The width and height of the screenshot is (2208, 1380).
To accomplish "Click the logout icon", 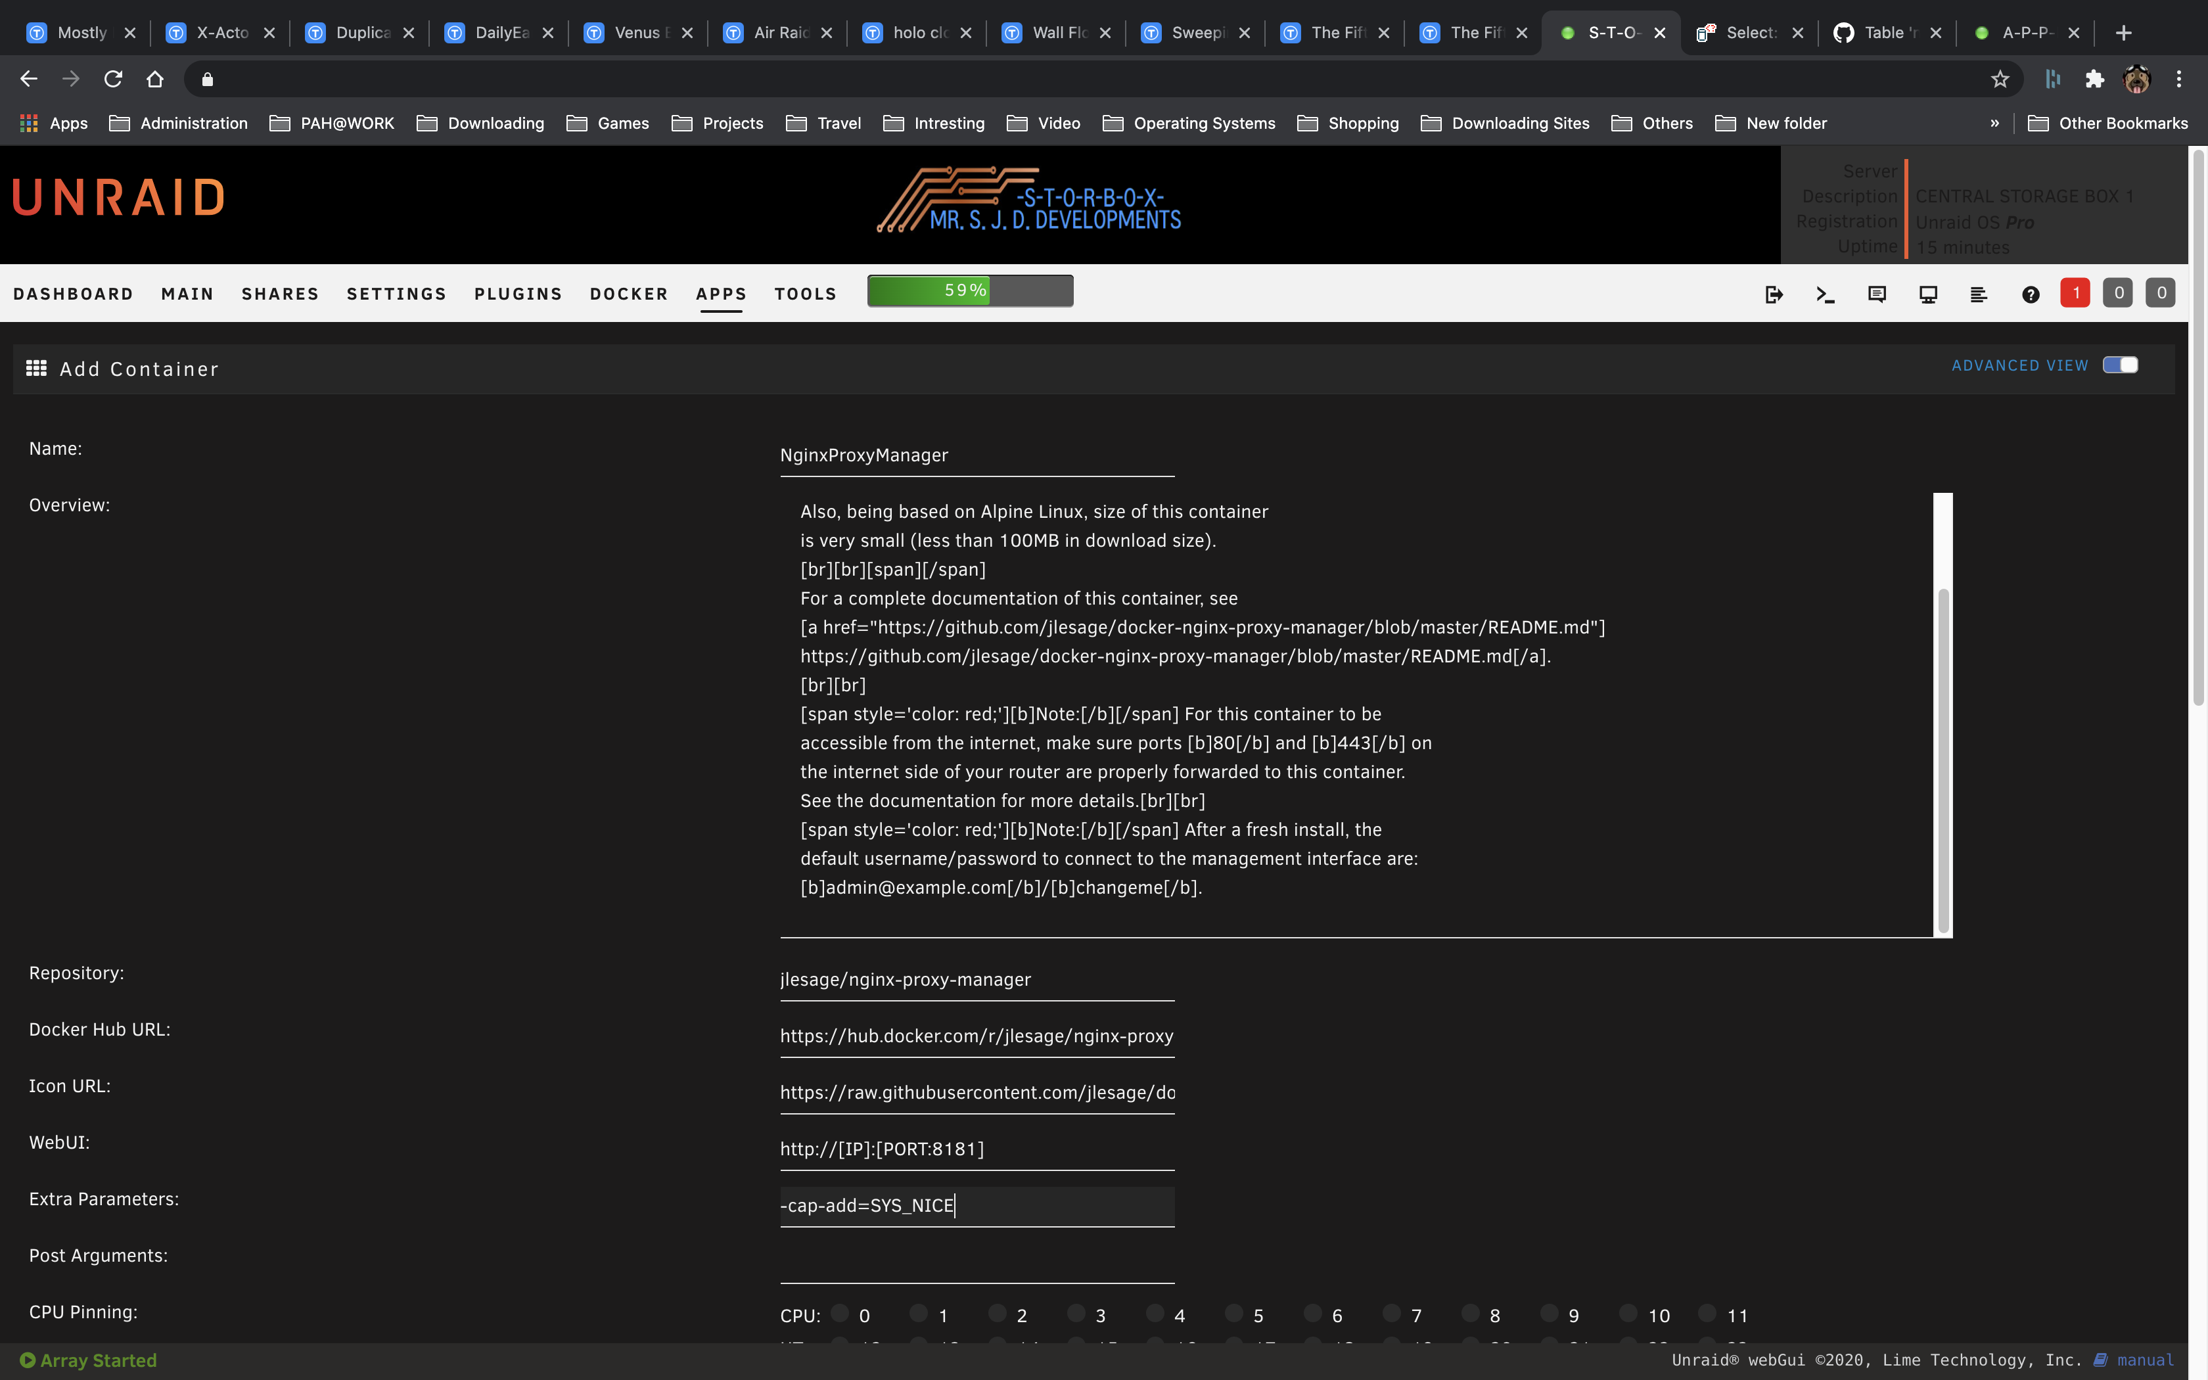I will (x=1774, y=294).
